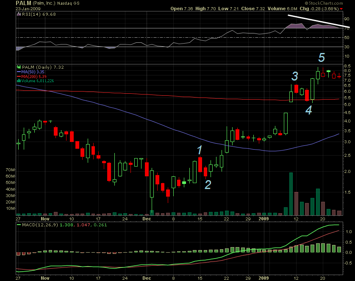355x281 pixels.
Task: Click the red down-arrow change indicator
Action: click(341, 9)
